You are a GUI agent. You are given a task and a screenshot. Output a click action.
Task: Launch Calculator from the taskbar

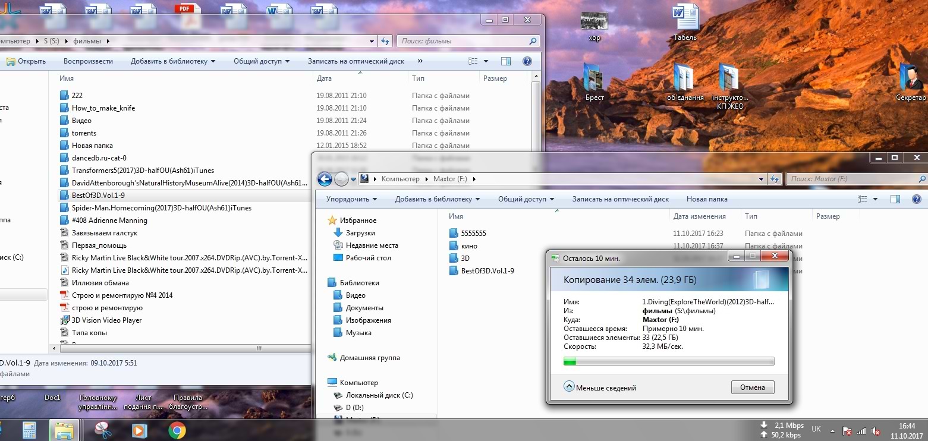coord(30,430)
